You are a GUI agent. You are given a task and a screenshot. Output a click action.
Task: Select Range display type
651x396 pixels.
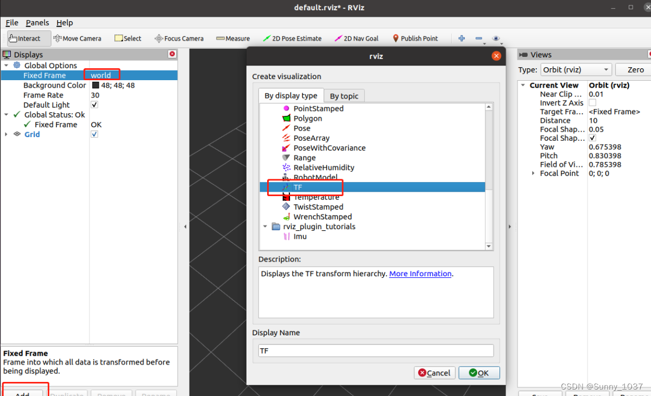click(x=304, y=158)
